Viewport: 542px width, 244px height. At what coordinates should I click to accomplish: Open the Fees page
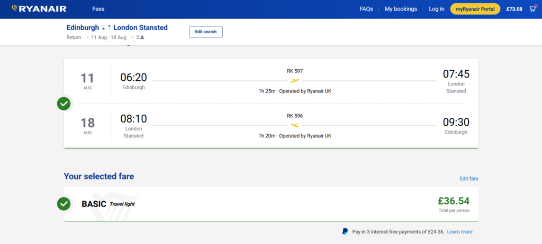(x=98, y=9)
